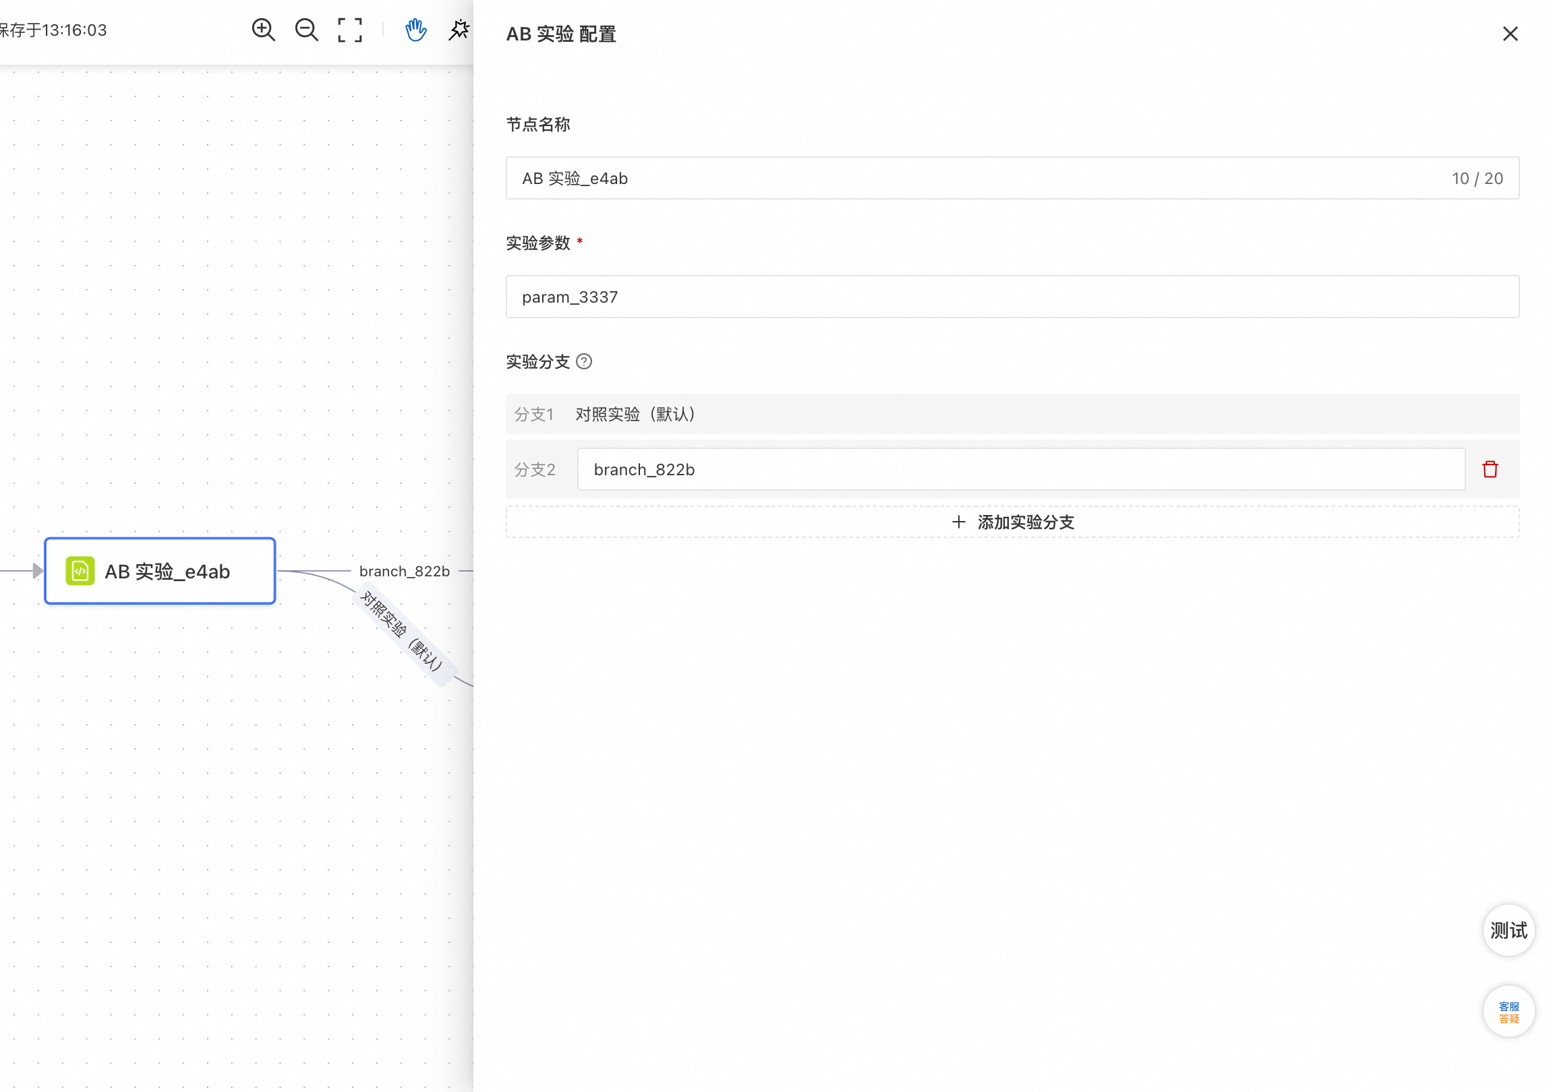Delete 分支2 with the trash icon

click(1490, 469)
